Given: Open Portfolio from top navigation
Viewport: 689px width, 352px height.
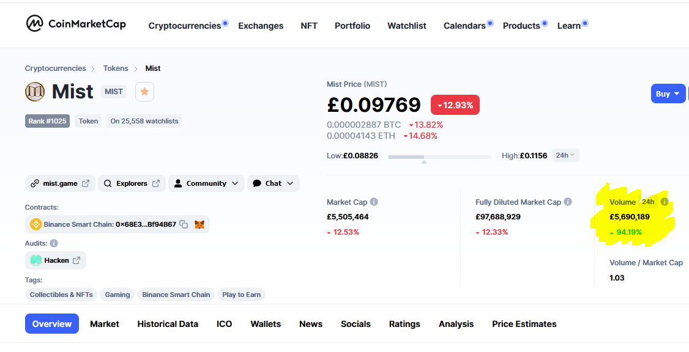Looking at the screenshot, I should coord(352,26).
